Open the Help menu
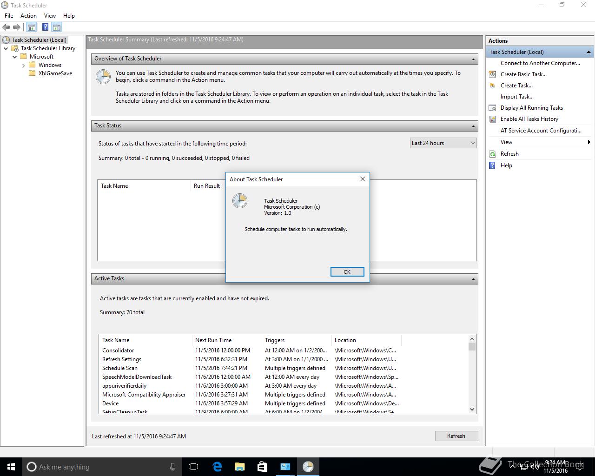This screenshot has width=595, height=476. (69, 15)
